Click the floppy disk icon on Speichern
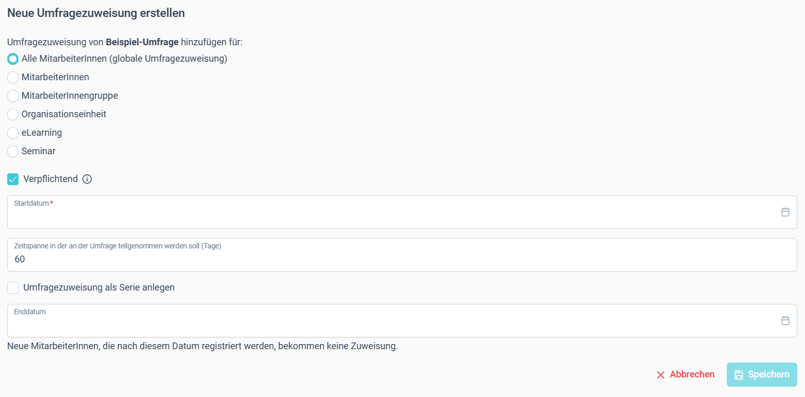This screenshot has height=397, width=805. coord(739,375)
